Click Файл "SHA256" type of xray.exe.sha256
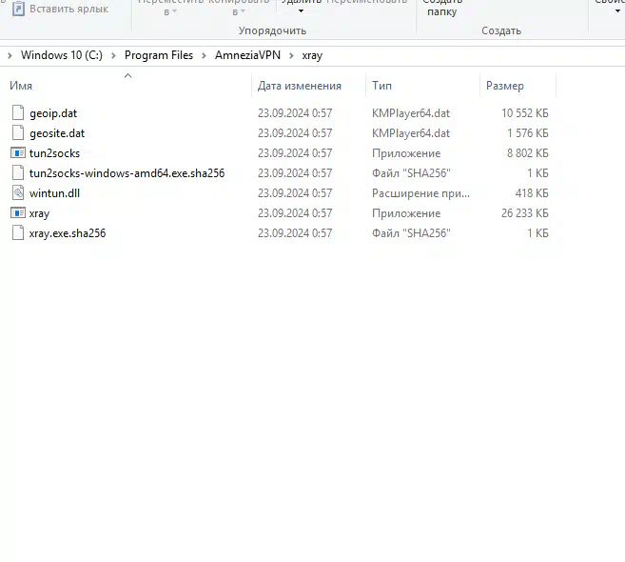The height and width of the screenshot is (562, 625). click(411, 233)
